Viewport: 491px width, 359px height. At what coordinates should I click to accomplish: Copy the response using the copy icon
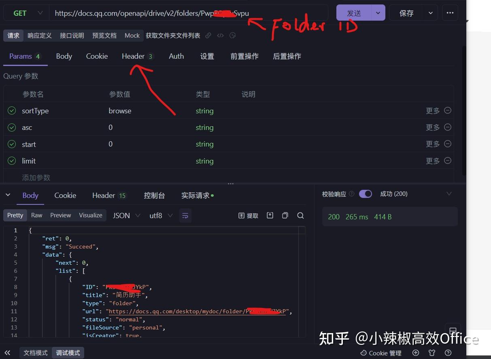pos(285,215)
